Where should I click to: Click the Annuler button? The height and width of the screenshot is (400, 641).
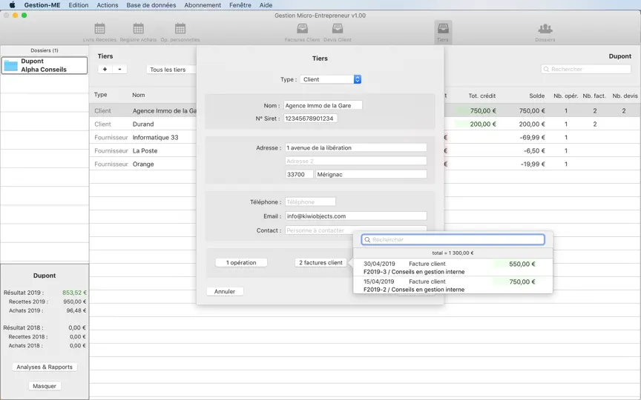225,291
